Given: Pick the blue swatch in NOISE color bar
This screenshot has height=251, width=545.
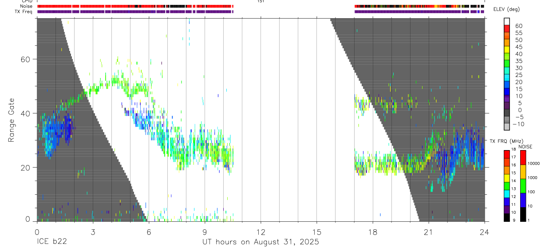Looking at the screenshot, I should 522,200.
